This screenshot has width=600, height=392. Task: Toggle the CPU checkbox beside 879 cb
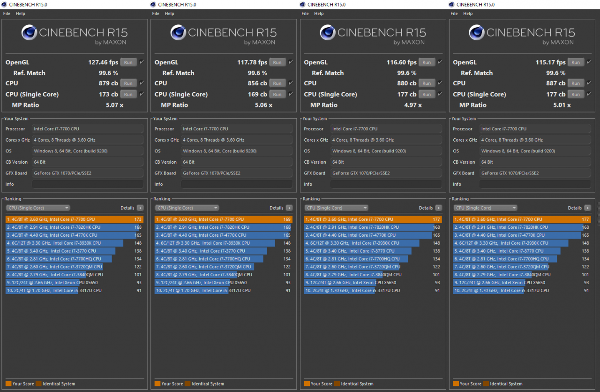(x=142, y=83)
